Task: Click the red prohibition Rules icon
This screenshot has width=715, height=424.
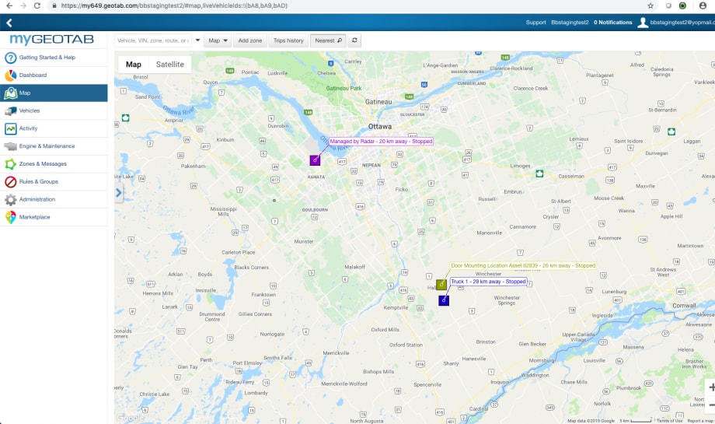Action: pos(10,182)
